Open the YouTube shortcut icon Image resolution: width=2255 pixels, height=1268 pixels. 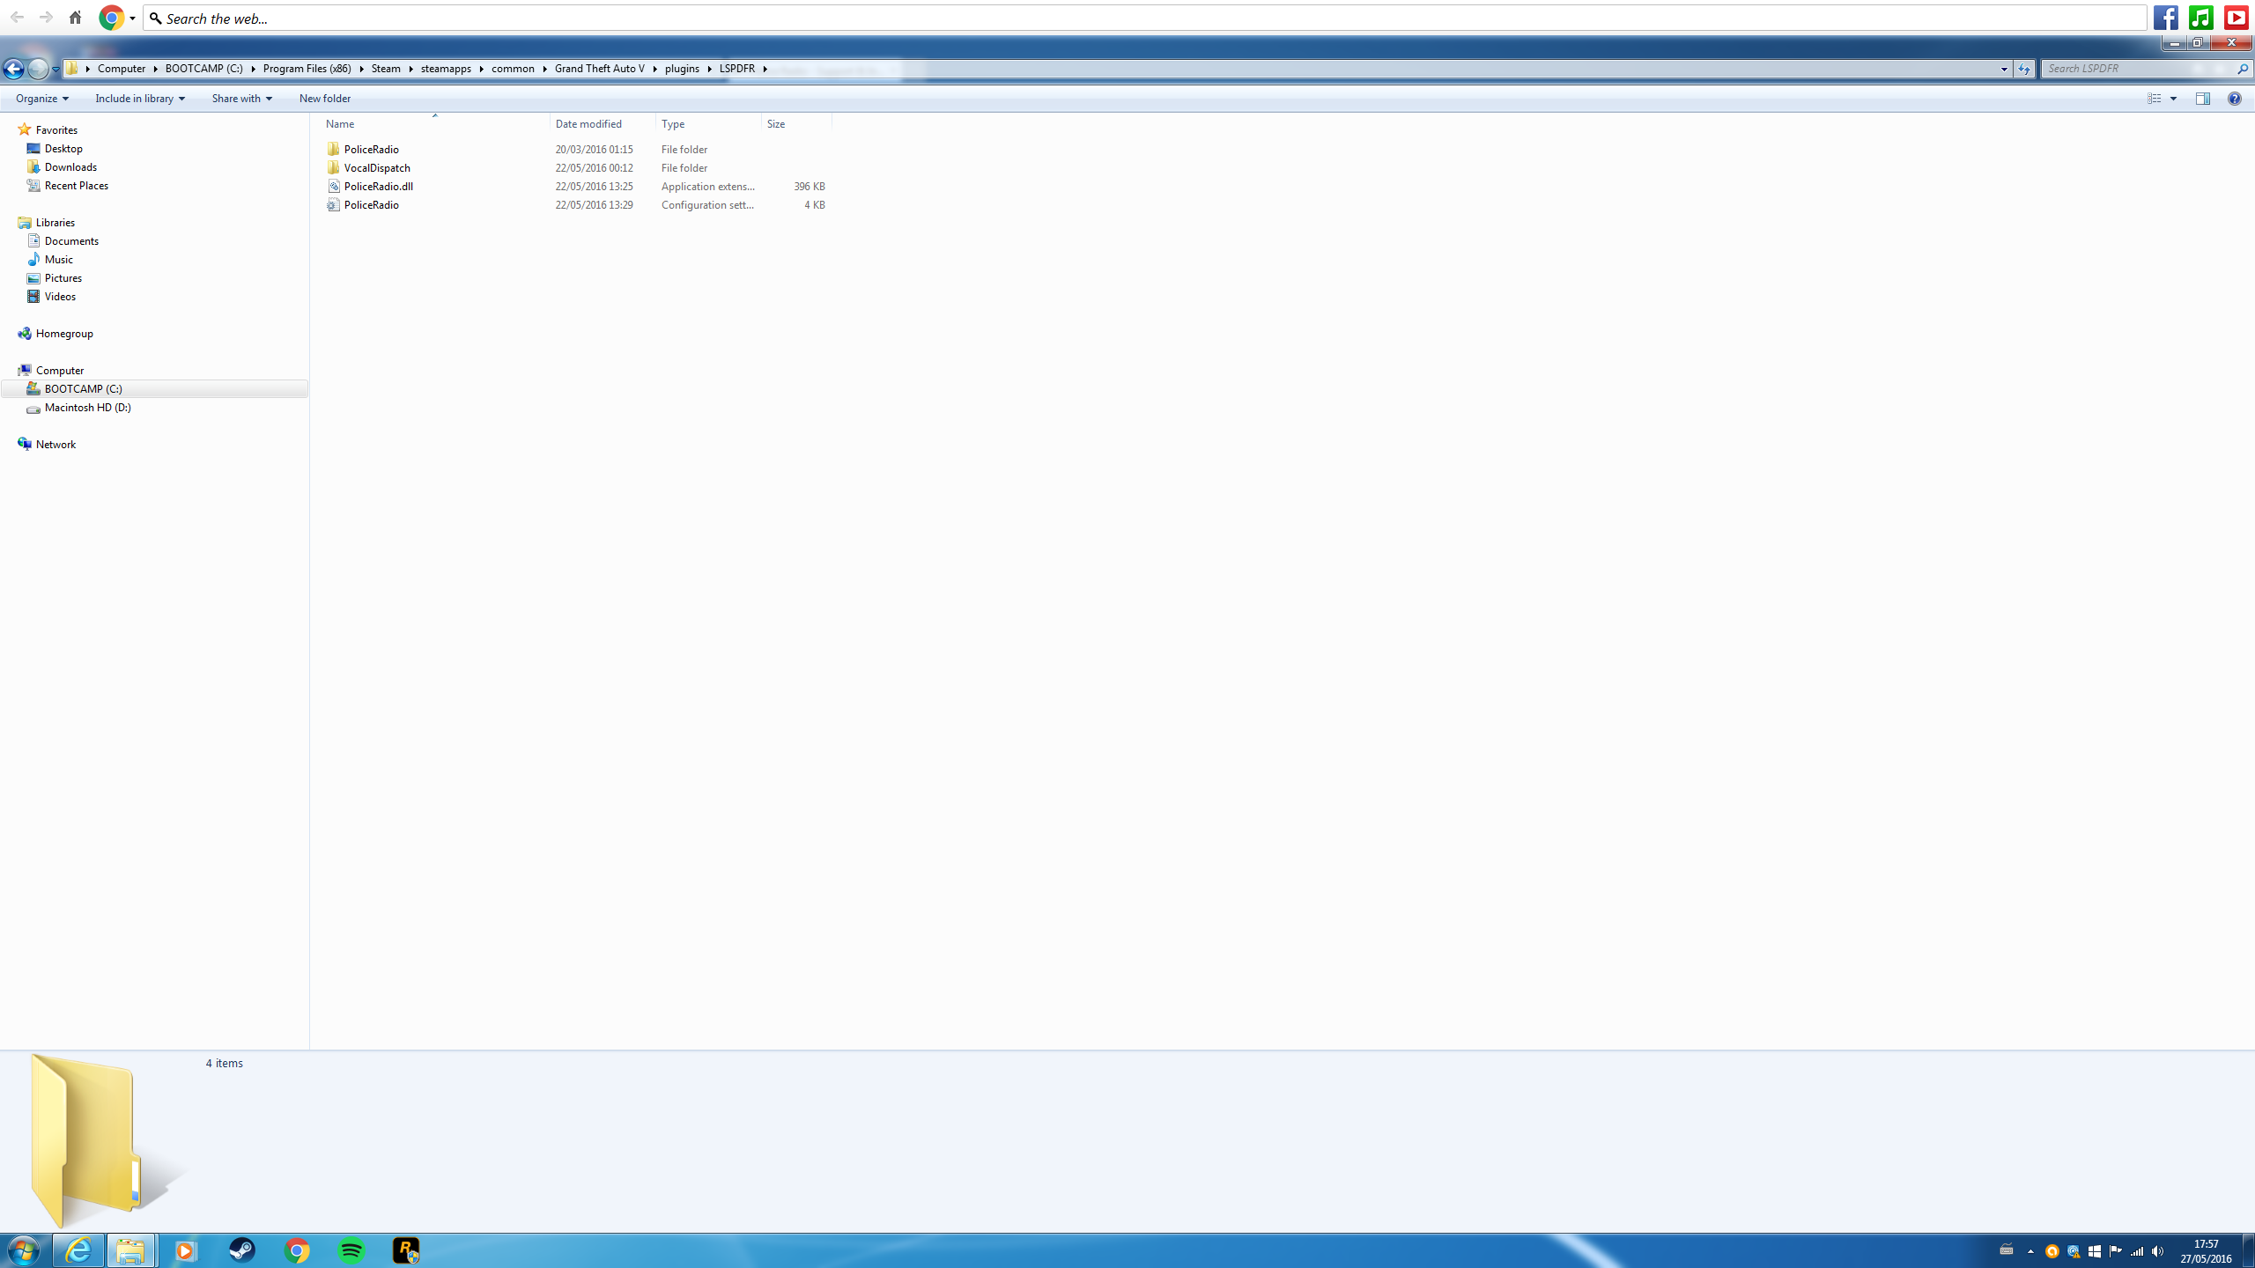pos(2236,18)
